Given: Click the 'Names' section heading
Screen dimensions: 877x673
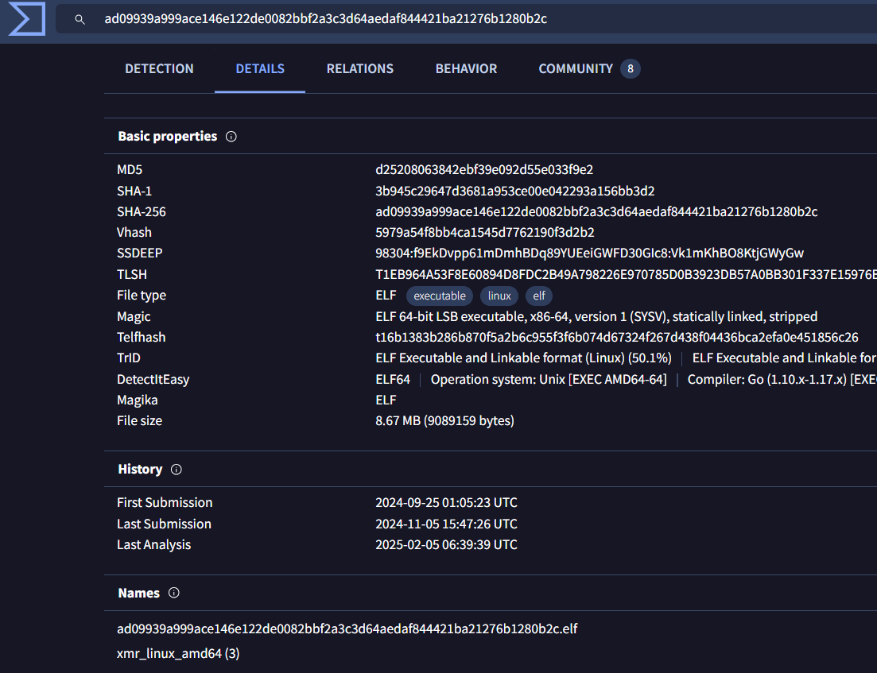Looking at the screenshot, I should click(x=138, y=593).
